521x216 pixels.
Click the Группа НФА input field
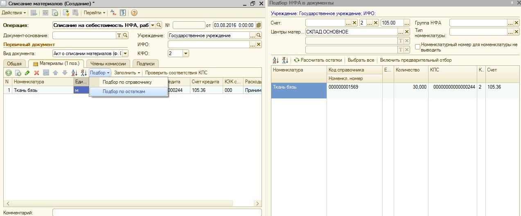478,23
